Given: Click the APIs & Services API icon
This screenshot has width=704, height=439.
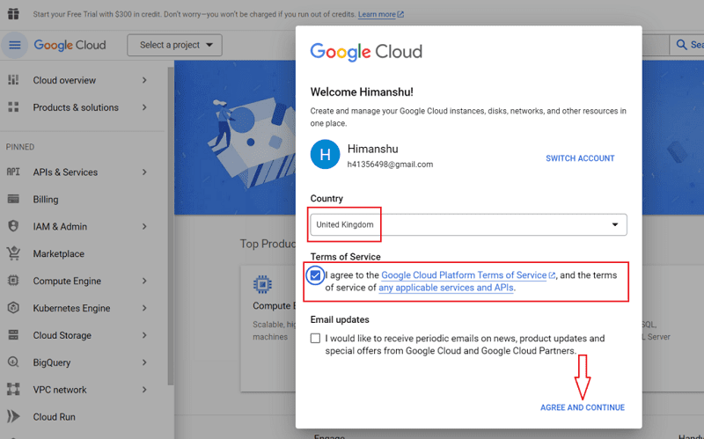Looking at the screenshot, I should click(13, 172).
